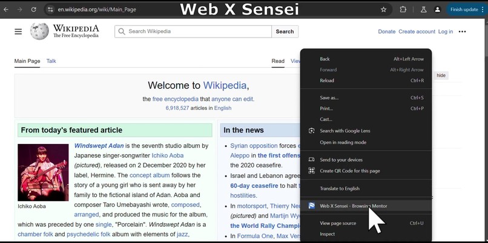Choose Cast... in the context menu
Viewport: 488px width, 243px height.
pos(366,119)
